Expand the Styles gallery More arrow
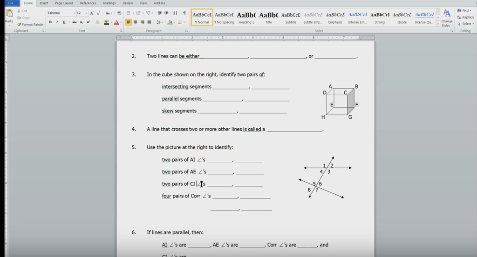This screenshot has width=477, height=257. [x=438, y=23]
